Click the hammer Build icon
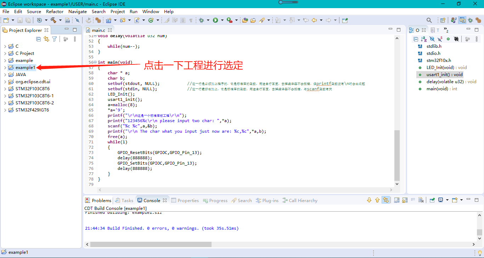The width and height of the screenshot is (484, 258). [x=54, y=21]
